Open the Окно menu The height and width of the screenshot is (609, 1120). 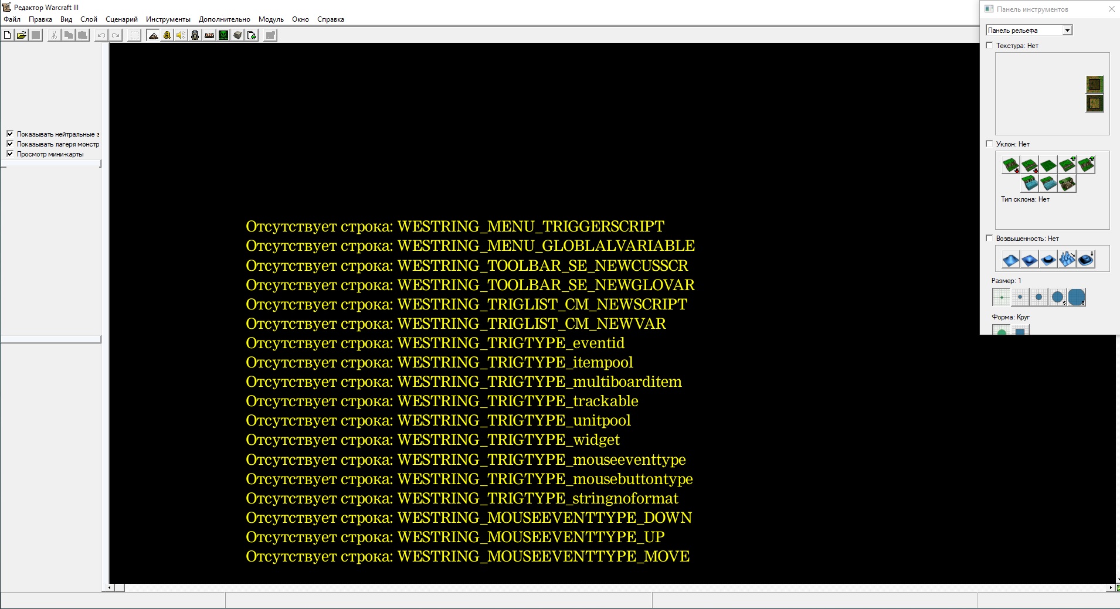[300, 19]
